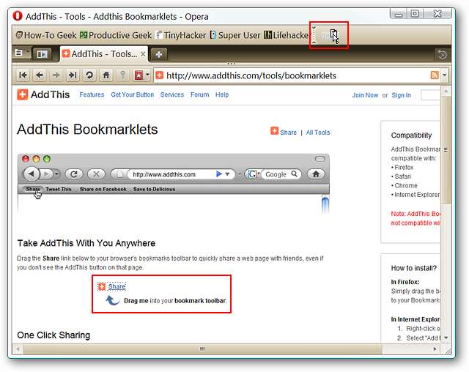Close the AddThis - Tools tab
The image size is (469, 372).
(x=143, y=54)
